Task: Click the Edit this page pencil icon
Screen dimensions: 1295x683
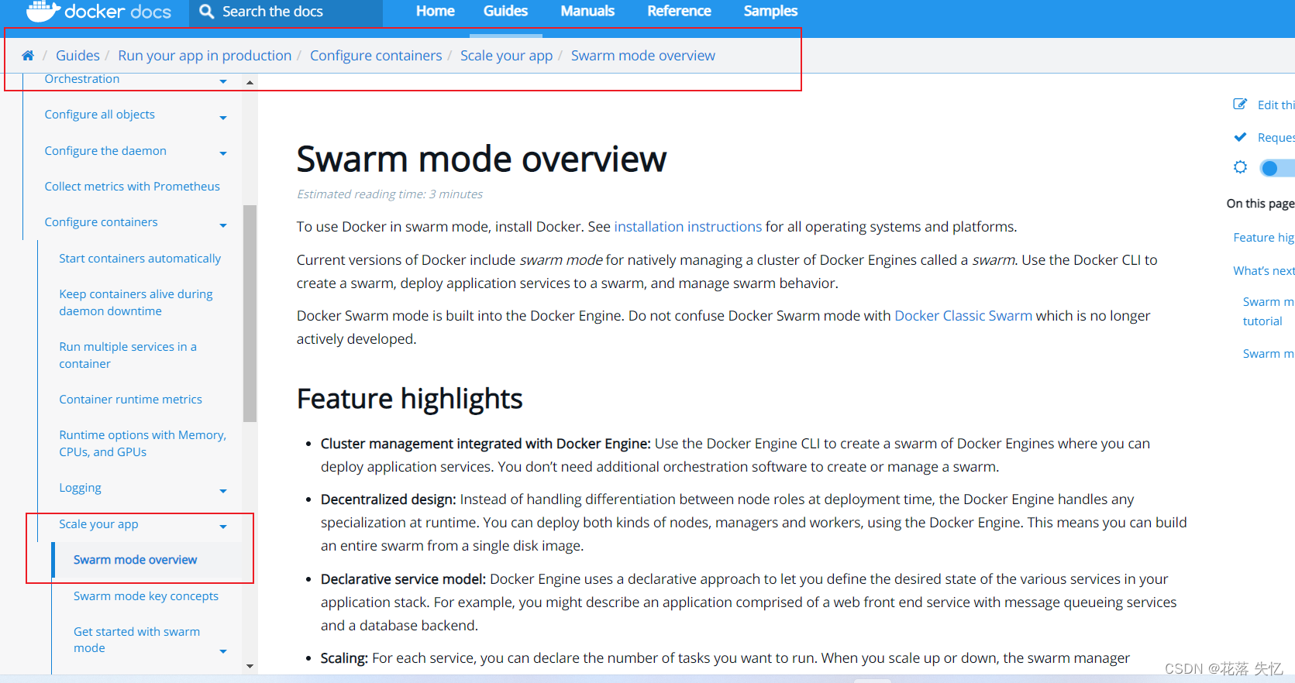Action: click(1240, 105)
